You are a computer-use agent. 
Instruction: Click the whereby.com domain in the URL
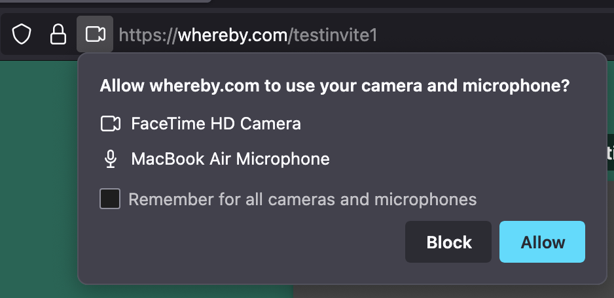click(233, 35)
